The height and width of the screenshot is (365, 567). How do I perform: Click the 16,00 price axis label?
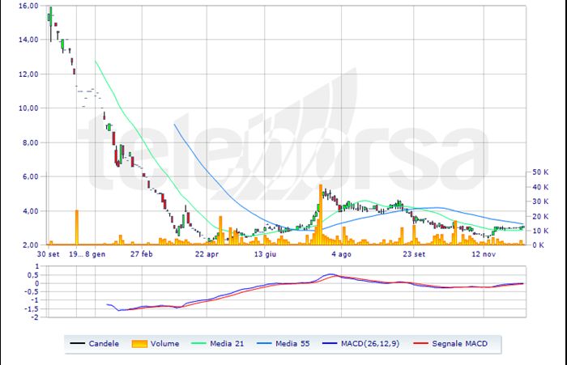click(x=28, y=6)
